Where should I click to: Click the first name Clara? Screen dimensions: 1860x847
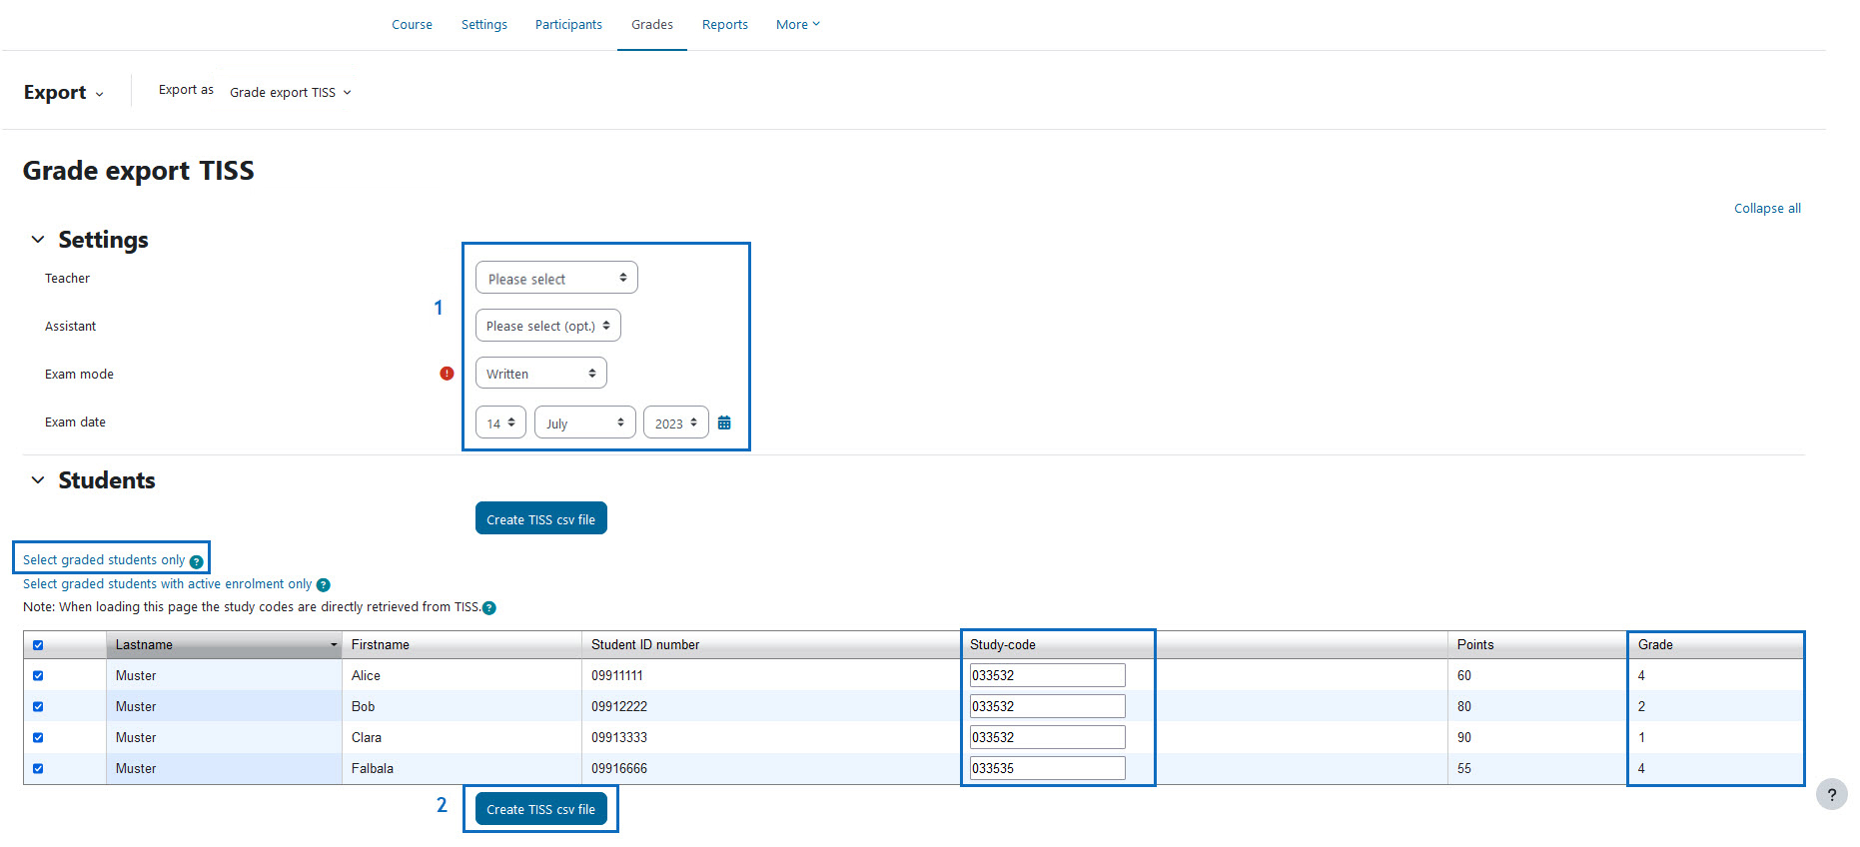[x=367, y=738]
